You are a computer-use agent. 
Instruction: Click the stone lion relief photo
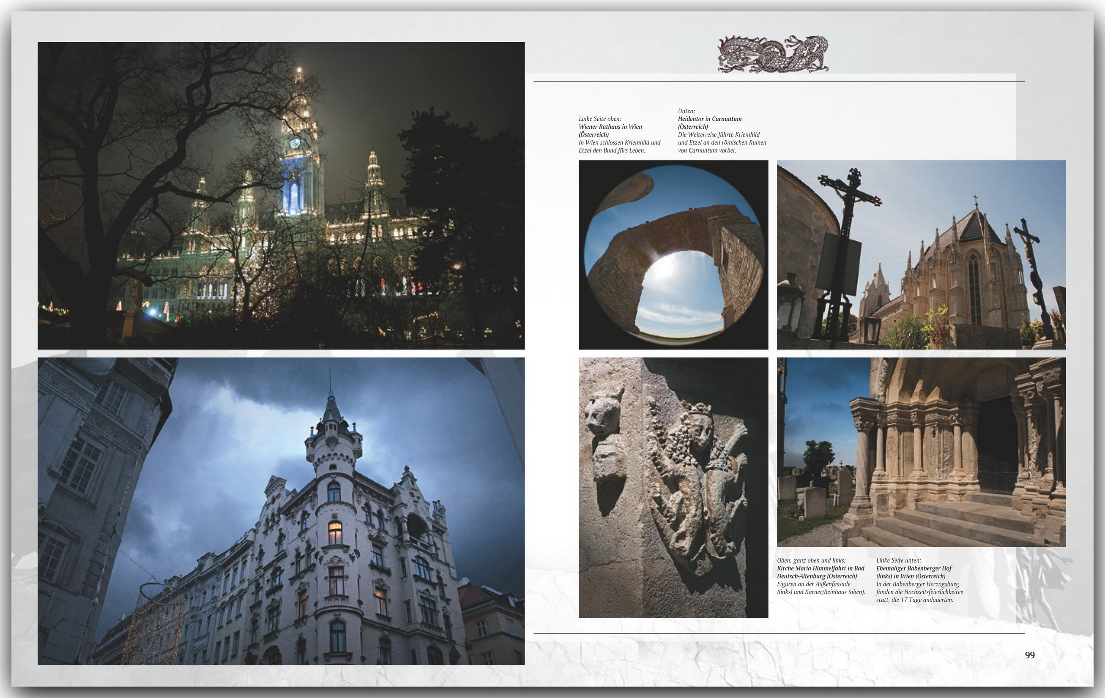tap(673, 487)
